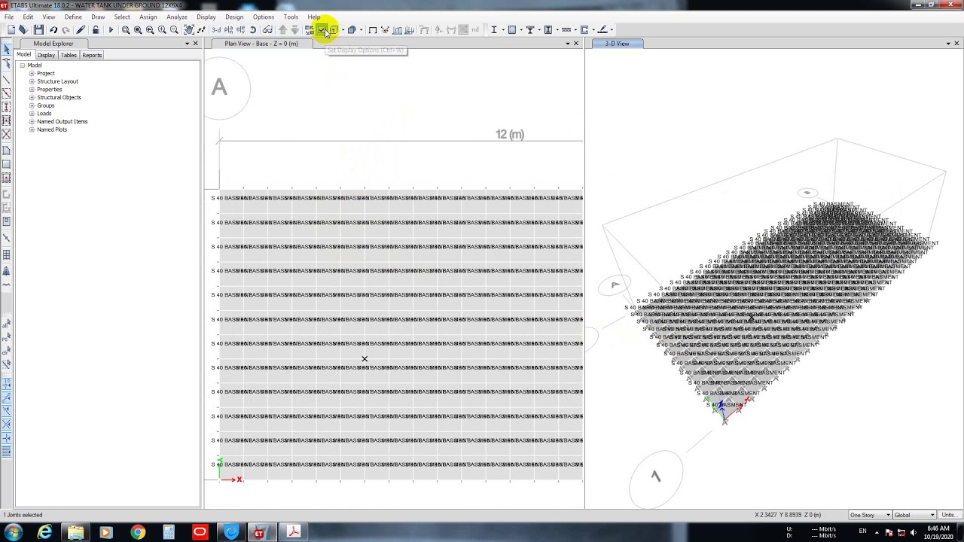This screenshot has height=542, width=964.
Task: Close the Plan View window
Action: pyautogui.click(x=576, y=44)
